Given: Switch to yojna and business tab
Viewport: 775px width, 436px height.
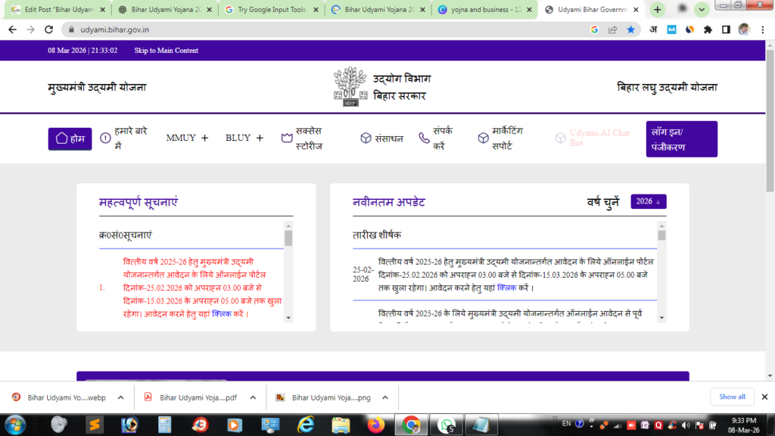Looking at the screenshot, I should (x=484, y=10).
